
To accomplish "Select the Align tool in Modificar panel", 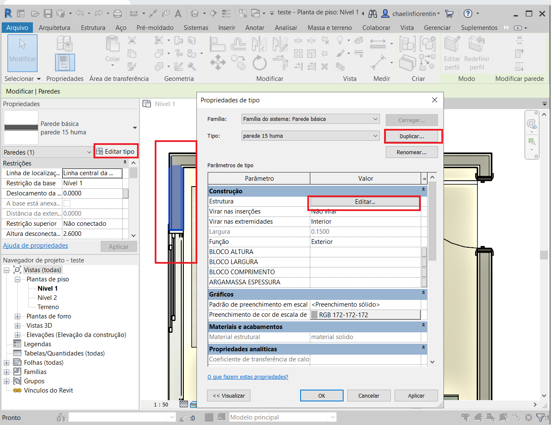I will tap(218, 44).
